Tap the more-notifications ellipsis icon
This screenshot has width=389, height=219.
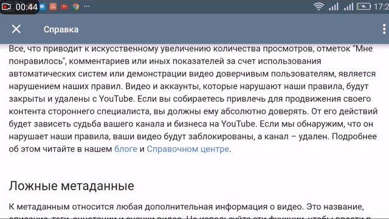click(x=87, y=7)
